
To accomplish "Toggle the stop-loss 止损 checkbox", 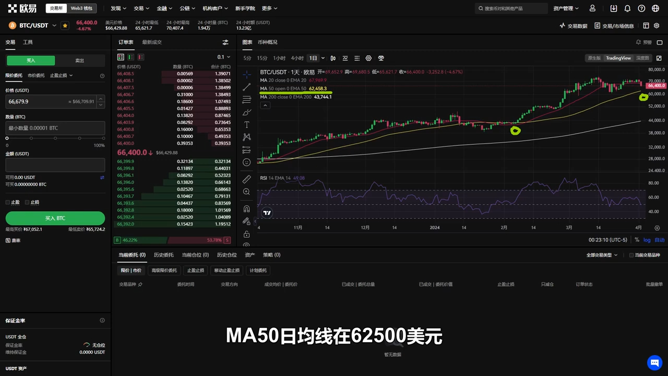I will point(27,202).
